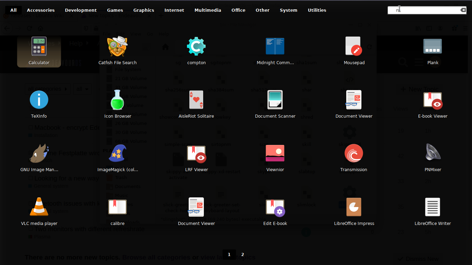472x265 pixels.
Task: Select launcher page 1 indicator
Action: click(x=229, y=255)
